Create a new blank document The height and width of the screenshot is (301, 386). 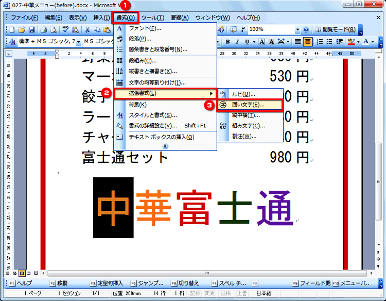tap(12, 30)
